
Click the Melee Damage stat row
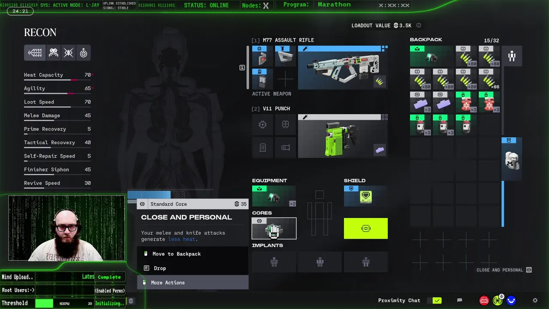pos(57,115)
